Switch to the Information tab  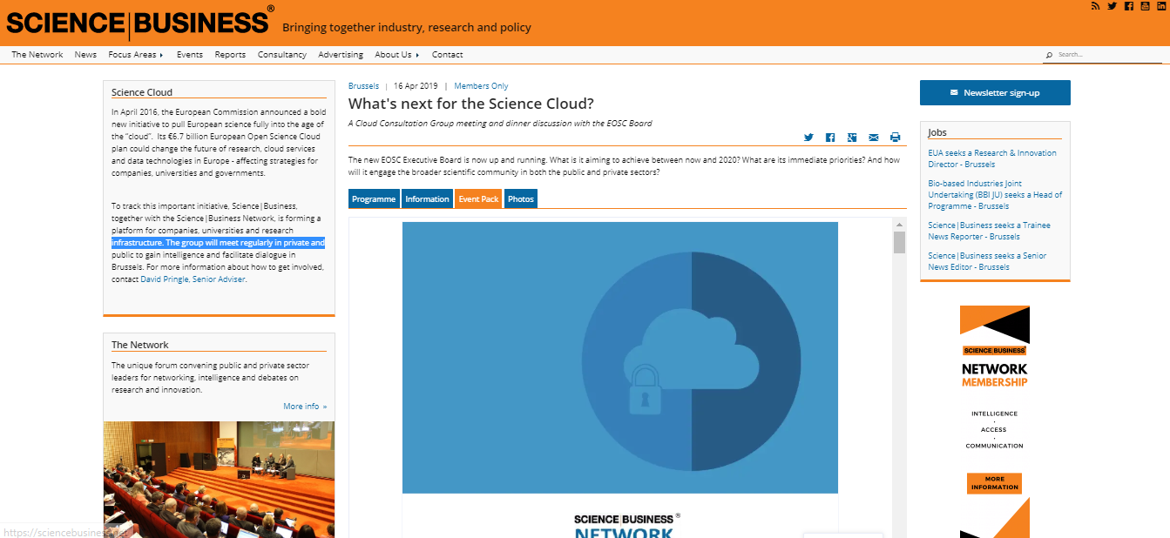tap(427, 199)
